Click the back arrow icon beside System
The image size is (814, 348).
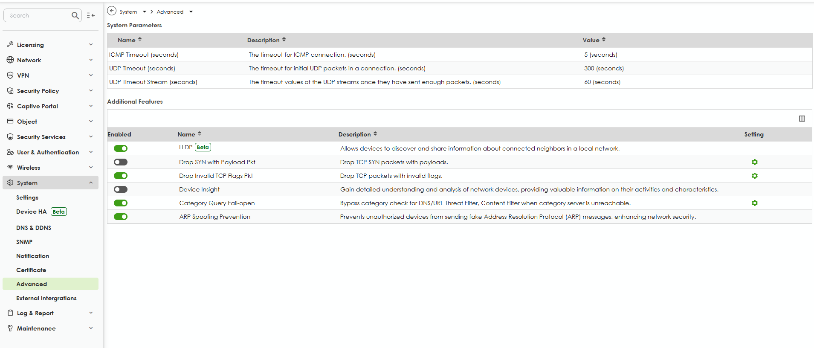click(x=112, y=11)
